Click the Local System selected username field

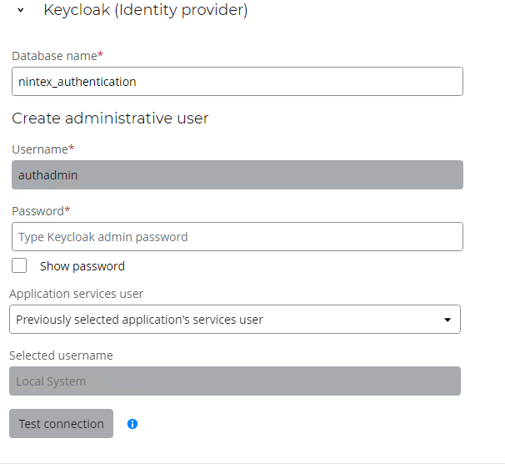[235, 381]
